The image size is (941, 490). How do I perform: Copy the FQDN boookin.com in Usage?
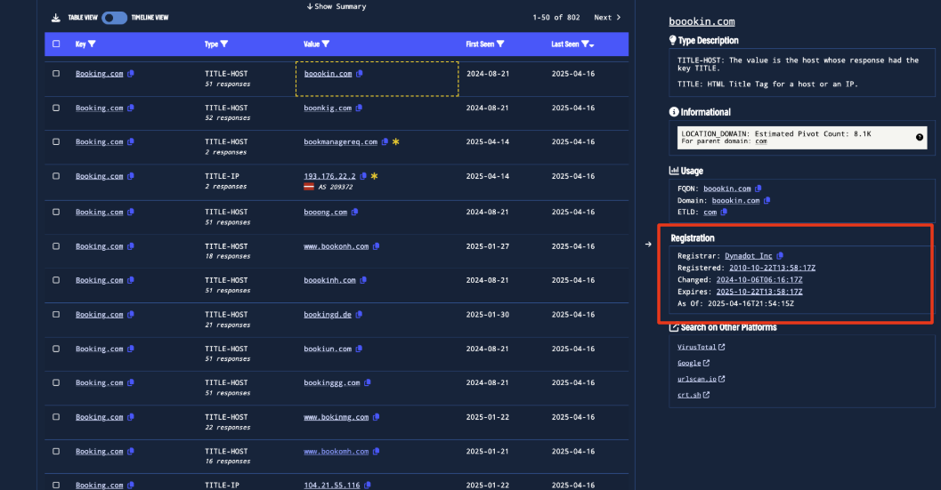759,189
